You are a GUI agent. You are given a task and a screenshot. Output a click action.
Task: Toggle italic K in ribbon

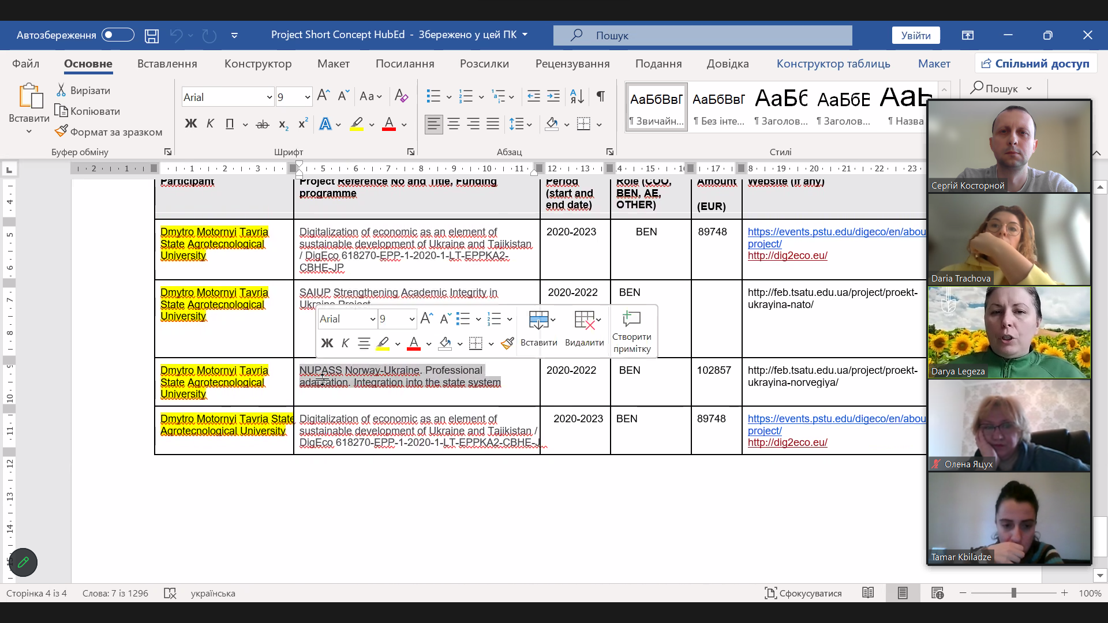coord(210,124)
